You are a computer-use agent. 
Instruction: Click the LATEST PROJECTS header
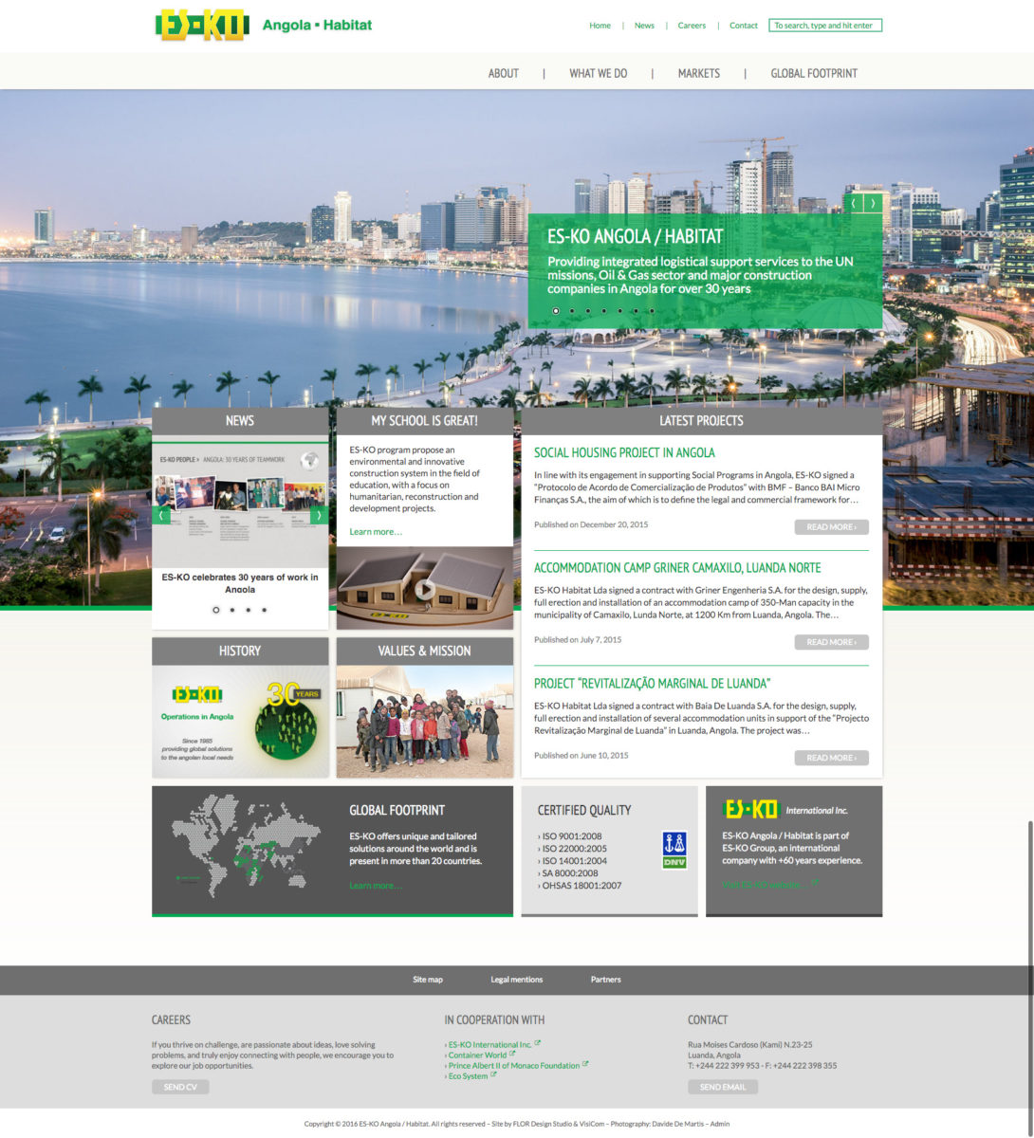pyautogui.click(x=702, y=420)
